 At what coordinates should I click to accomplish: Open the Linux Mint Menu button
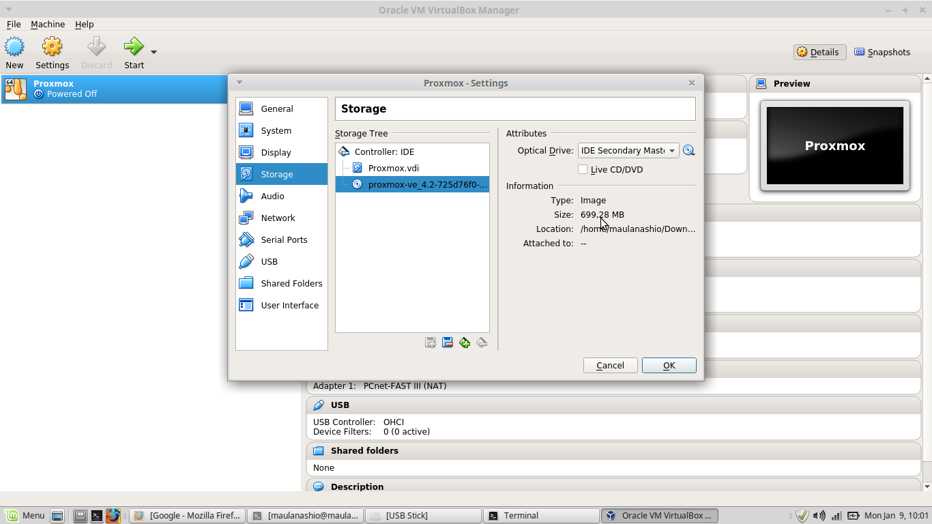(24, 515)
